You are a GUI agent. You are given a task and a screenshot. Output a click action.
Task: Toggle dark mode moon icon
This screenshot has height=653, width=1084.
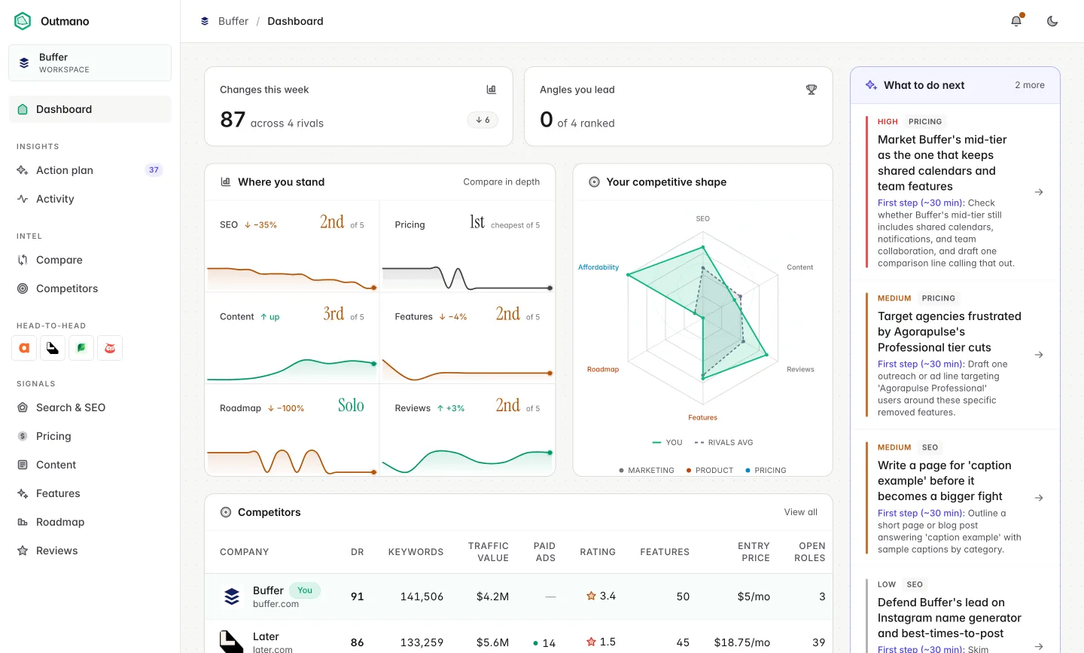click(x=1052, y=21)
